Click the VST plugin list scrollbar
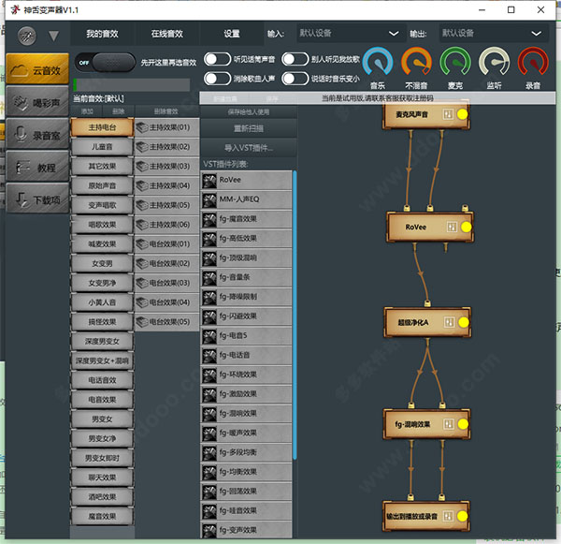This screenshot has width=561, height=544. click(295, 316)
